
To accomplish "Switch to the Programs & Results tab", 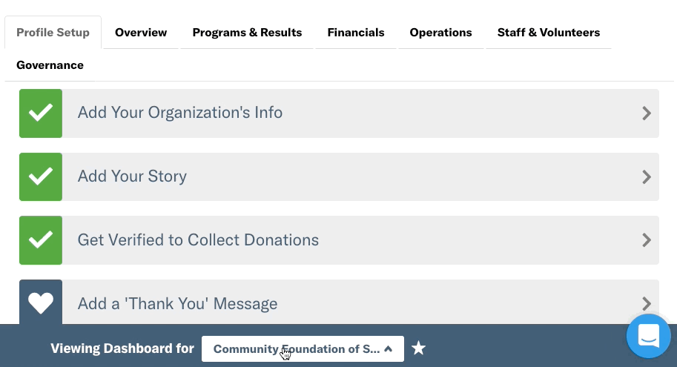I will coord(247,33).
